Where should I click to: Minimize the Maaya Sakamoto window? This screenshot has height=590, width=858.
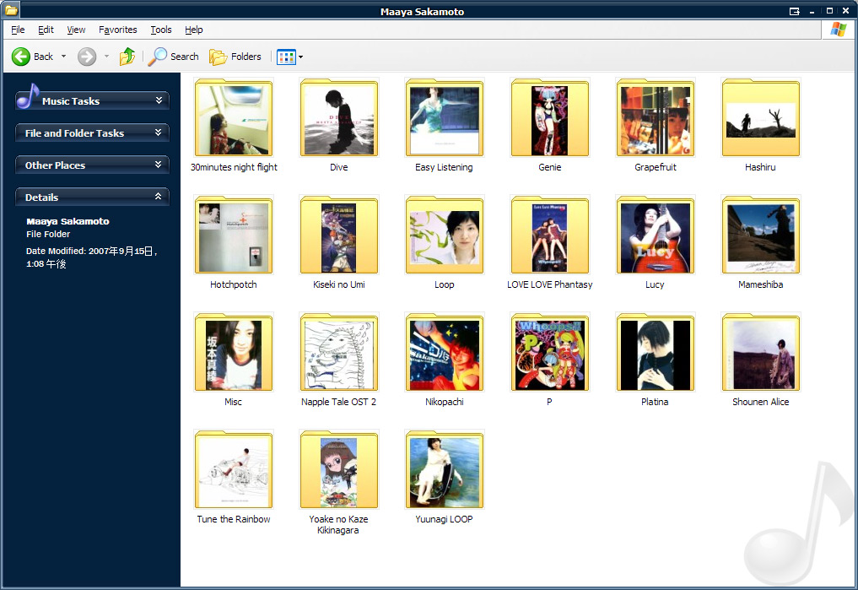(x=812, y=12)
